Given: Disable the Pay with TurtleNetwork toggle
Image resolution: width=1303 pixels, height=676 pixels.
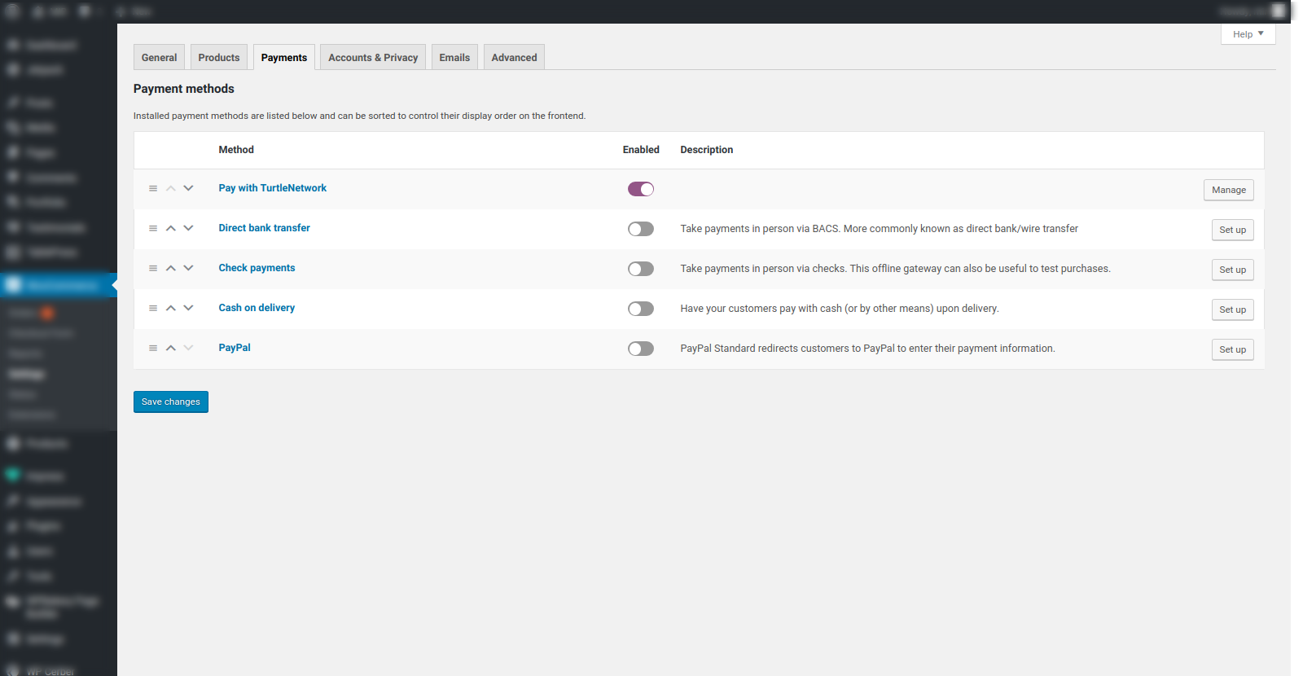Looking at the screenshot, I should [x=641, y=189].
